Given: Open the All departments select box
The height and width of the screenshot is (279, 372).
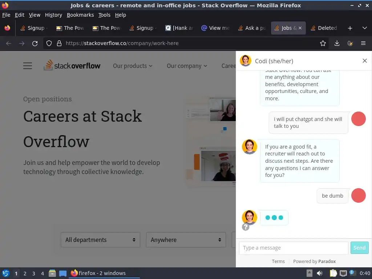Looking at the screenshot, I should coord(100,240).
